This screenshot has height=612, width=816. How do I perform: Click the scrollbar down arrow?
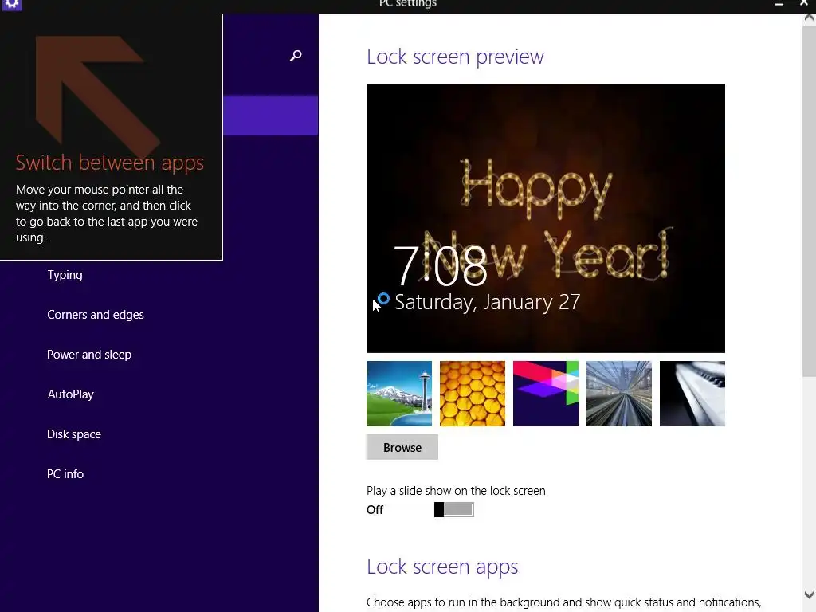click(809, 594)
